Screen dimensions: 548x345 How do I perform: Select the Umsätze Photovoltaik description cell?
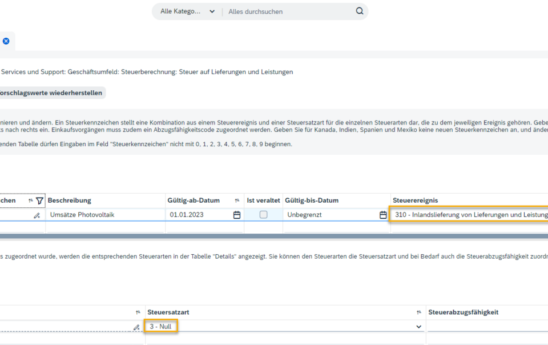click(x=105, y=215)
